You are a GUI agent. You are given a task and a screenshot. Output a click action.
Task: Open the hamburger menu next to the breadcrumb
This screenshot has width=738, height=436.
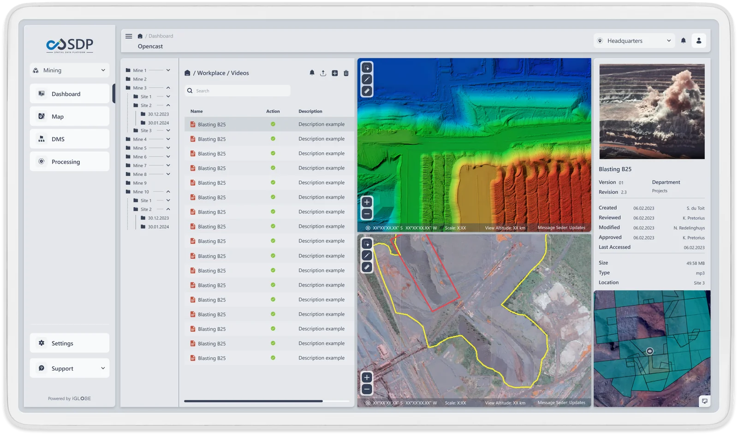(129, 36)
